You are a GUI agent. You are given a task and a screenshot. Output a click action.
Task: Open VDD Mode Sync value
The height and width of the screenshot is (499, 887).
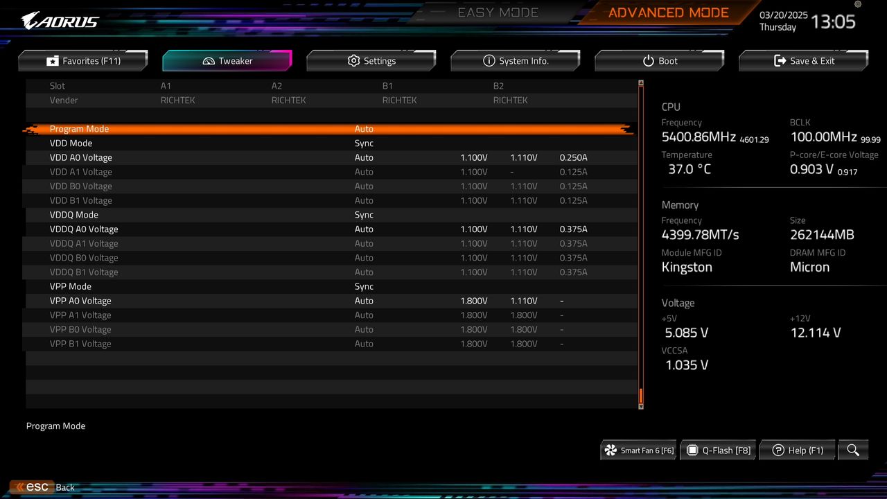[364, 143]
